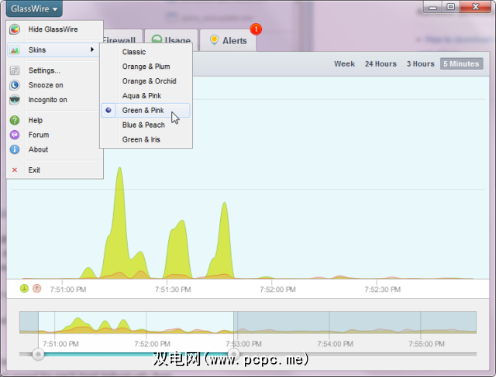Click the purple Forum chat icon
This screenshot has height=377, width=496.
click(15, 135)
